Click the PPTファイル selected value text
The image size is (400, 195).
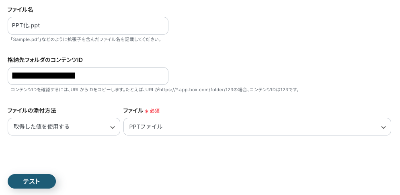[x=146, y=127]
